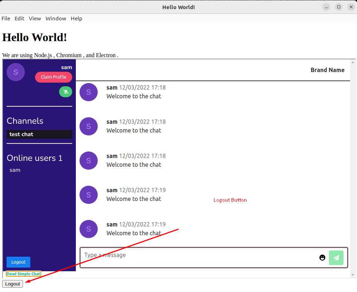Viewport: 357px width, 292px height.
Task: Click the avatar next to the last 17:19 message
Action: coord(89,229)
